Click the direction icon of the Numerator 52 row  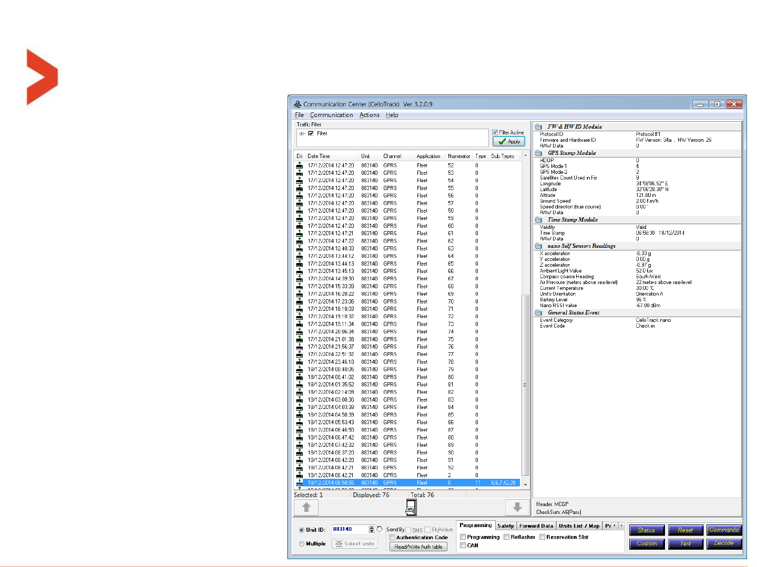[x=299, y=165]
